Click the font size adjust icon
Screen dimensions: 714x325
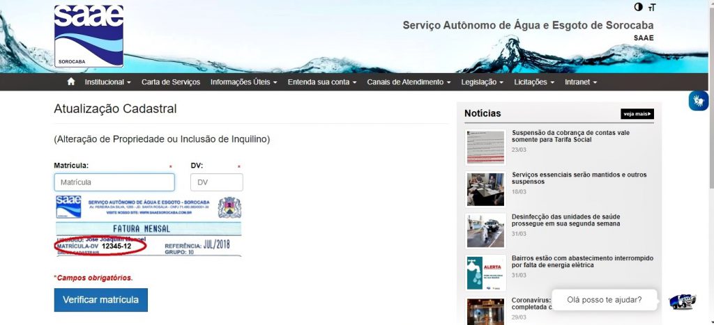tap(652, 8)
